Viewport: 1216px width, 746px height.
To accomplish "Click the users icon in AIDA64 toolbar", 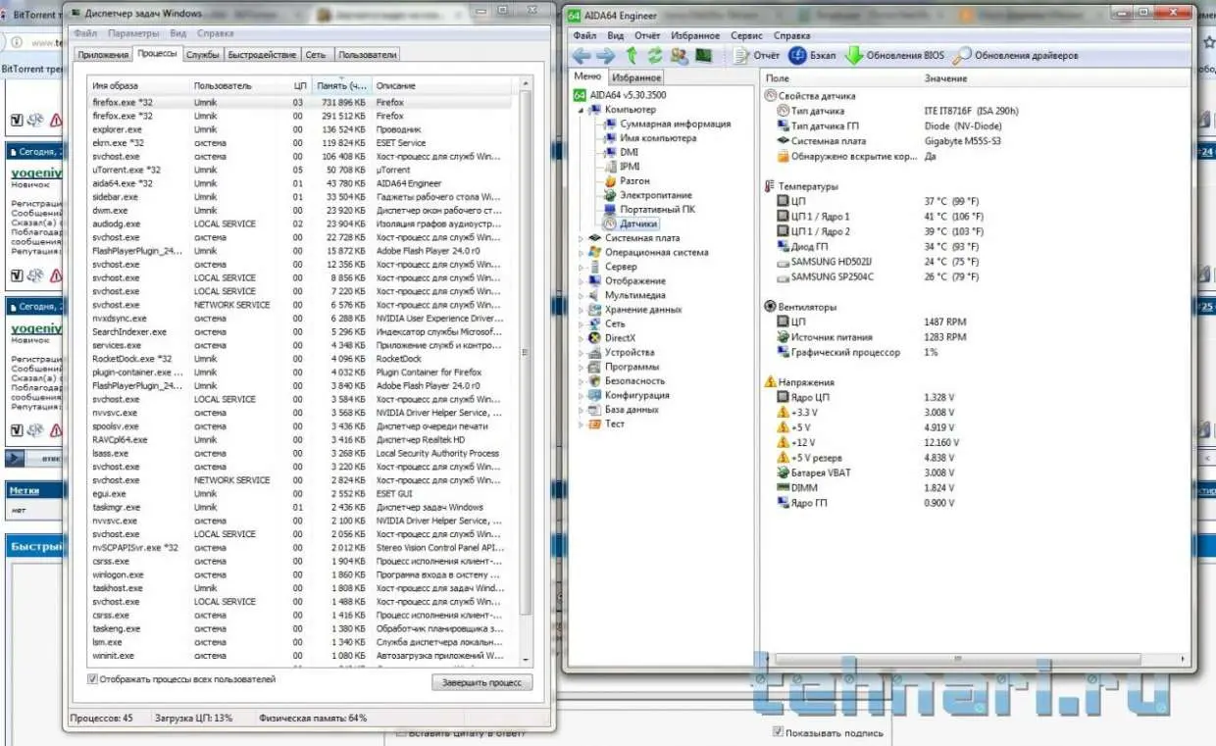I will click(x=679, y=56).
